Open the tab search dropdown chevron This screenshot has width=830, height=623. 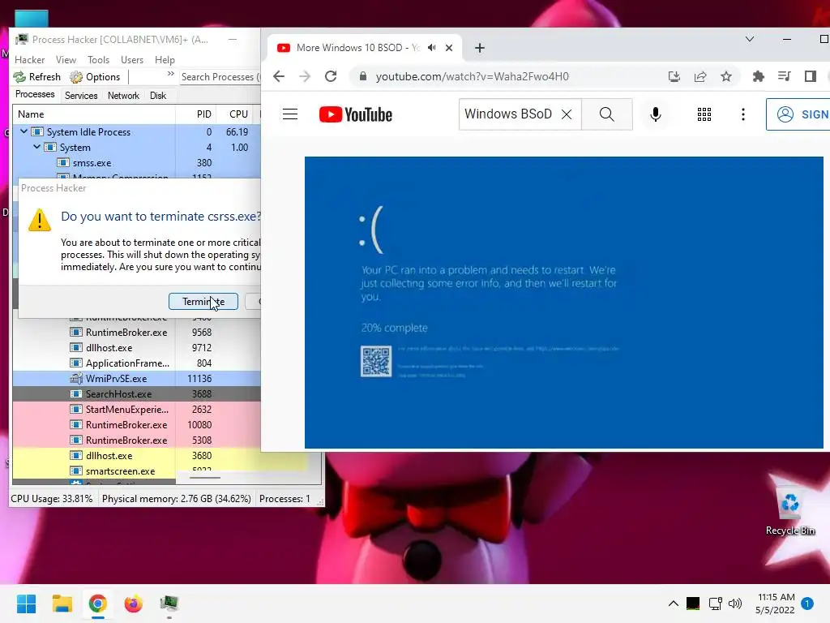pyautogui.click(x=750, y=39)
